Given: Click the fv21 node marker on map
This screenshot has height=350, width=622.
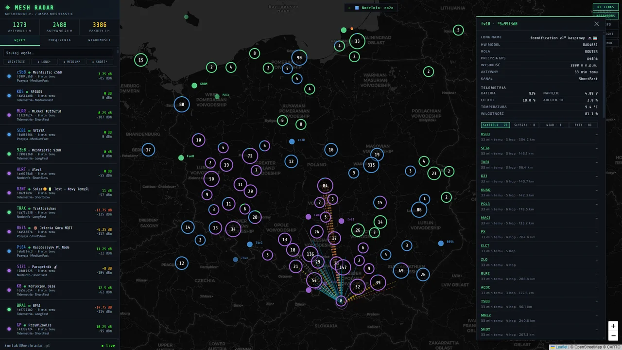Looking at the screenshot, I should coord(341,221).
